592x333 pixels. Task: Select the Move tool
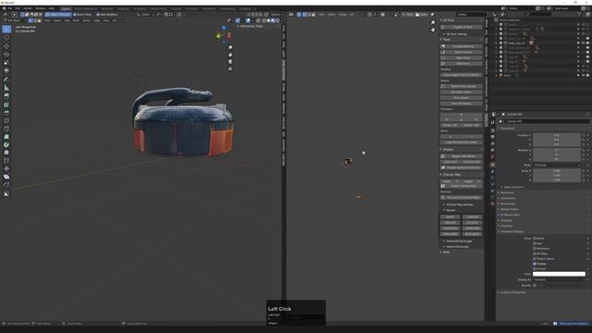pyautogui.click(x=6, y=46)
